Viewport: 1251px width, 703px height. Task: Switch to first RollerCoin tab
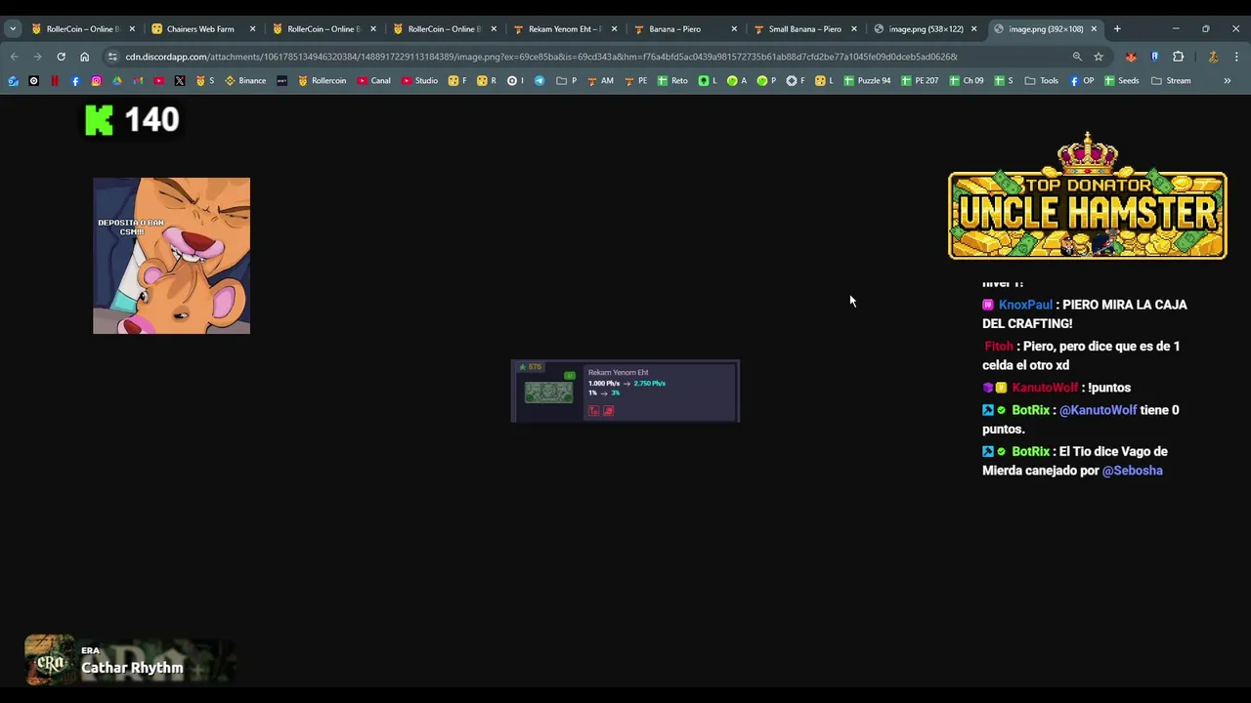click(x=83, y=29)
